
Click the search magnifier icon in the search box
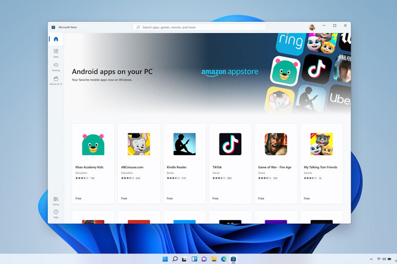(x=138, y=27)
